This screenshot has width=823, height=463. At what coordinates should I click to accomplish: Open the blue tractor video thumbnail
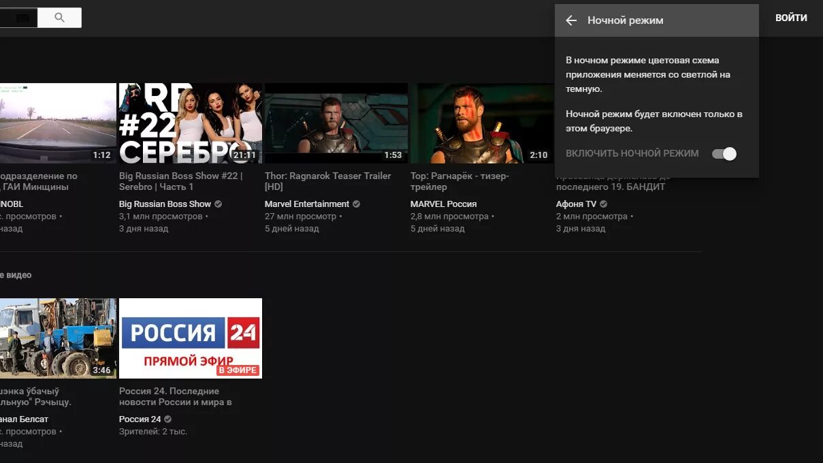(x=58, y=338)
